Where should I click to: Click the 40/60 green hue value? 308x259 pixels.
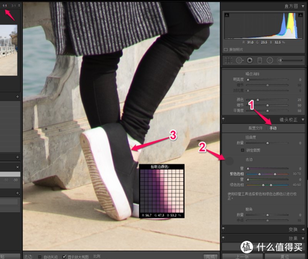pos(297,185)
